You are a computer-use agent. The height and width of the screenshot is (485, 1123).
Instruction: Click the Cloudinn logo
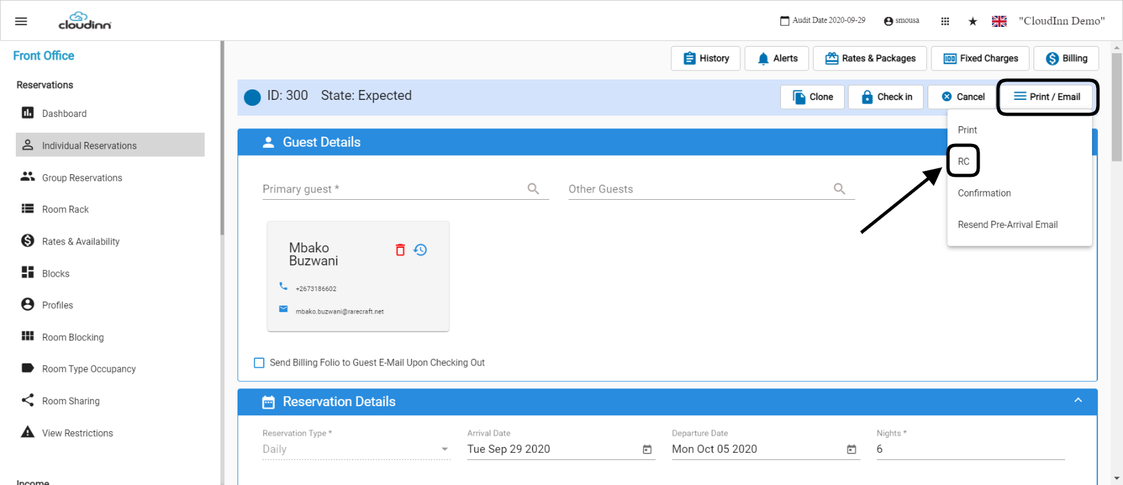85,20
